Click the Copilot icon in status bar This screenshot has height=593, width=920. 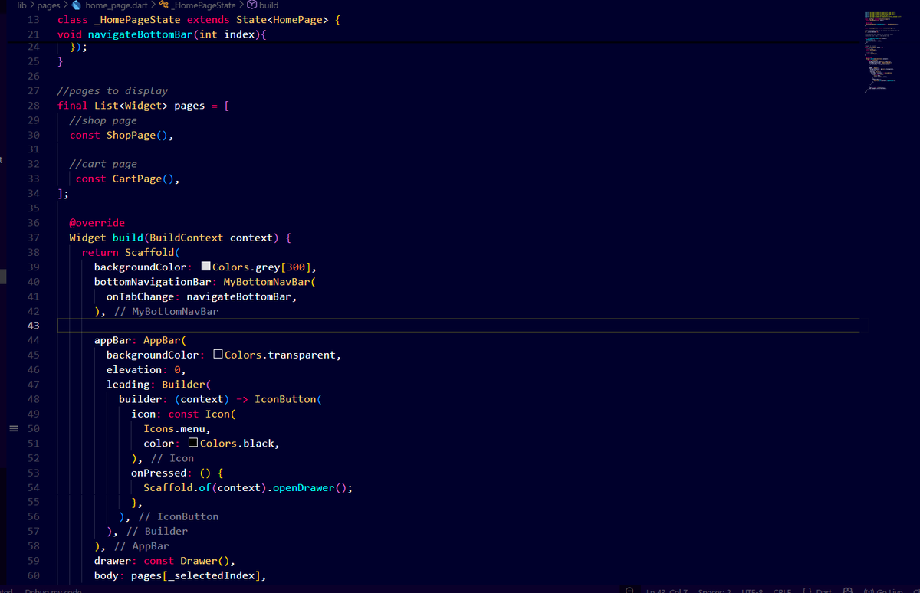pos(847,590)
